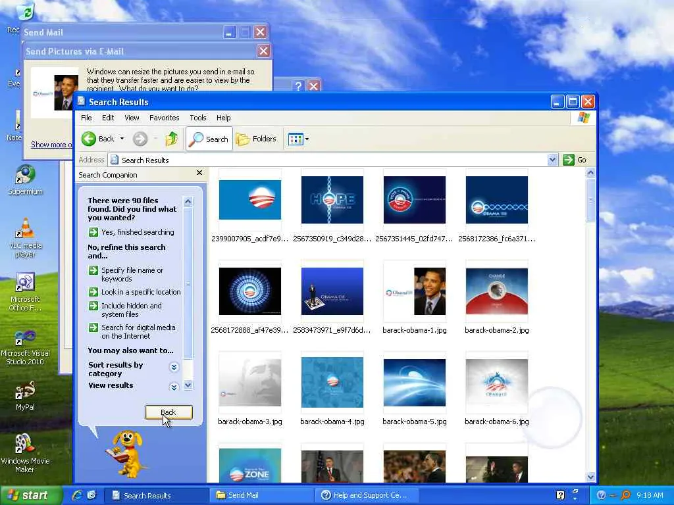674x505 pixels.
Task: Open the View menu
Action: pyautogui.click(x=132, y=118)
